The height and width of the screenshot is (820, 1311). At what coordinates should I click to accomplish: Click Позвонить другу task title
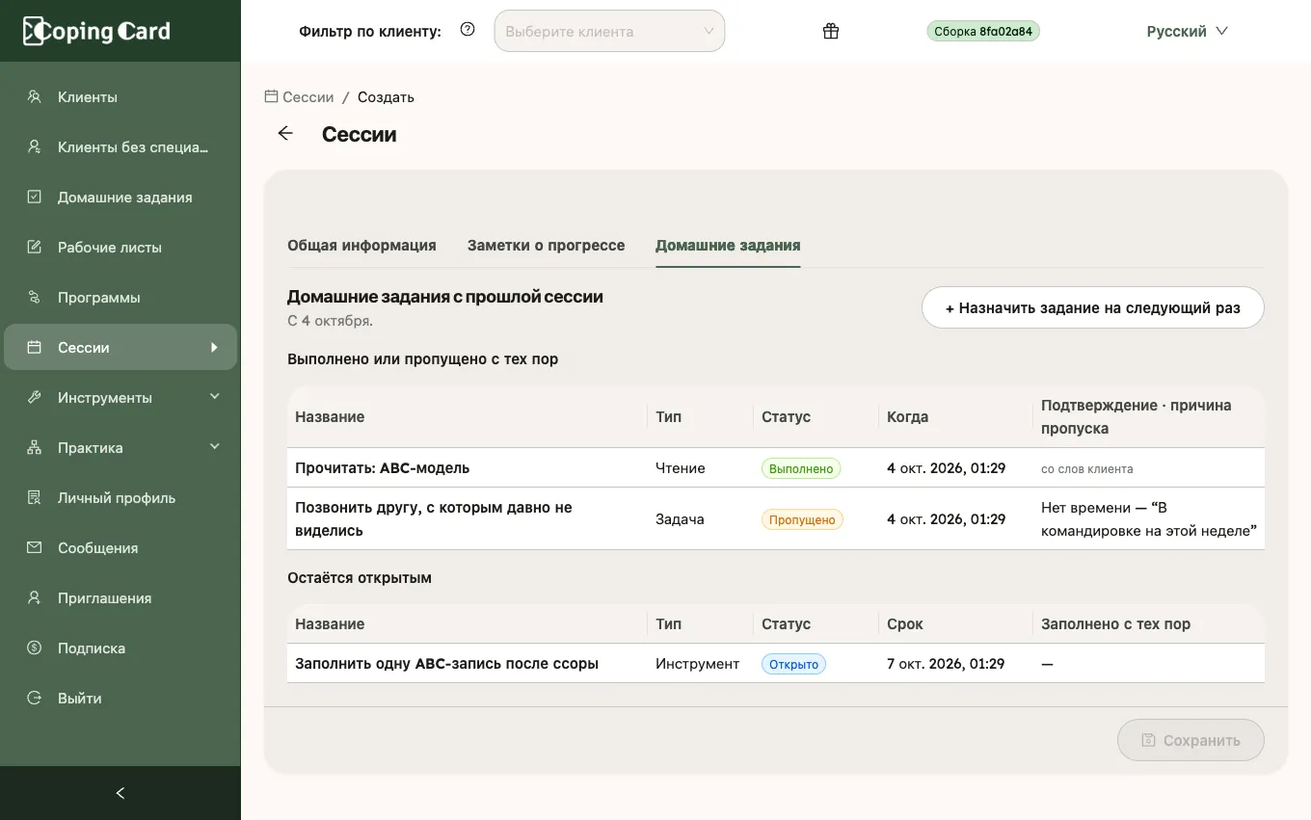point(434,519)
